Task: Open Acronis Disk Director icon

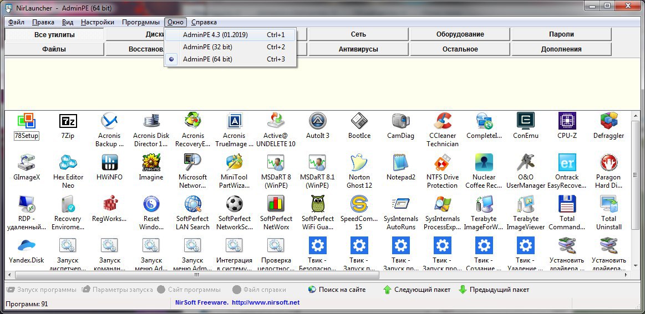Action: coord(151,121)
